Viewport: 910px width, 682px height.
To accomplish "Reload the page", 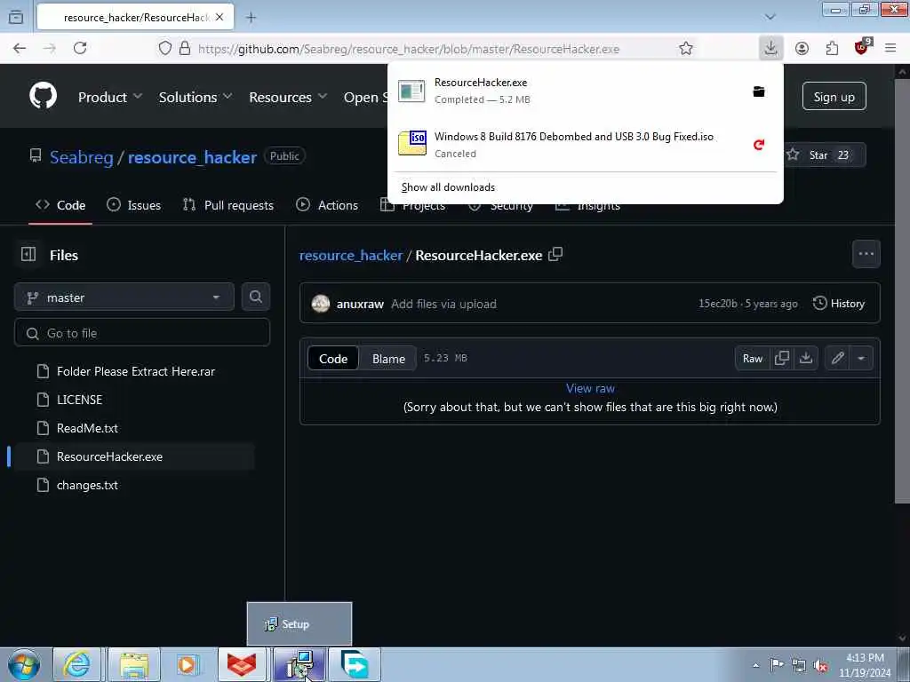I will coord(80,48).
